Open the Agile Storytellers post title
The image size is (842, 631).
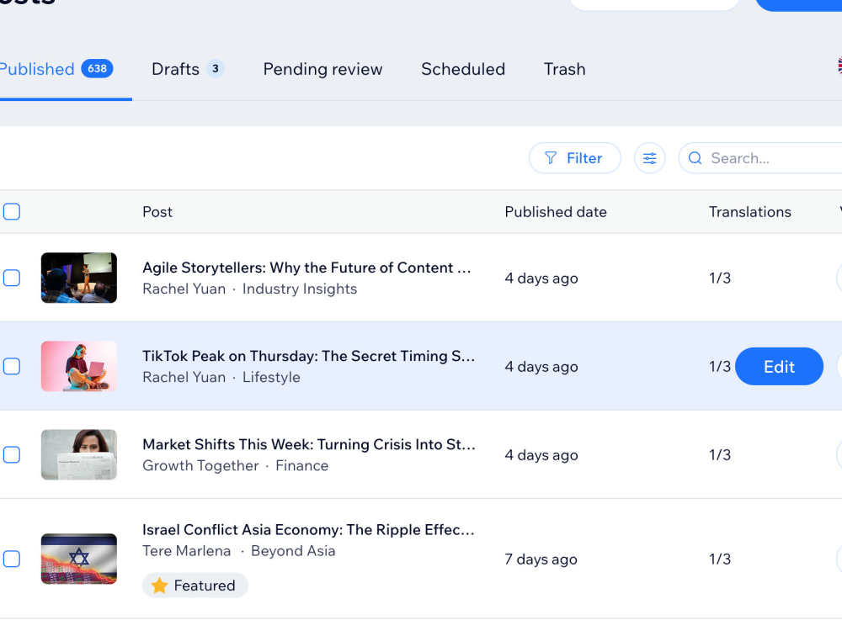[306, 268]
